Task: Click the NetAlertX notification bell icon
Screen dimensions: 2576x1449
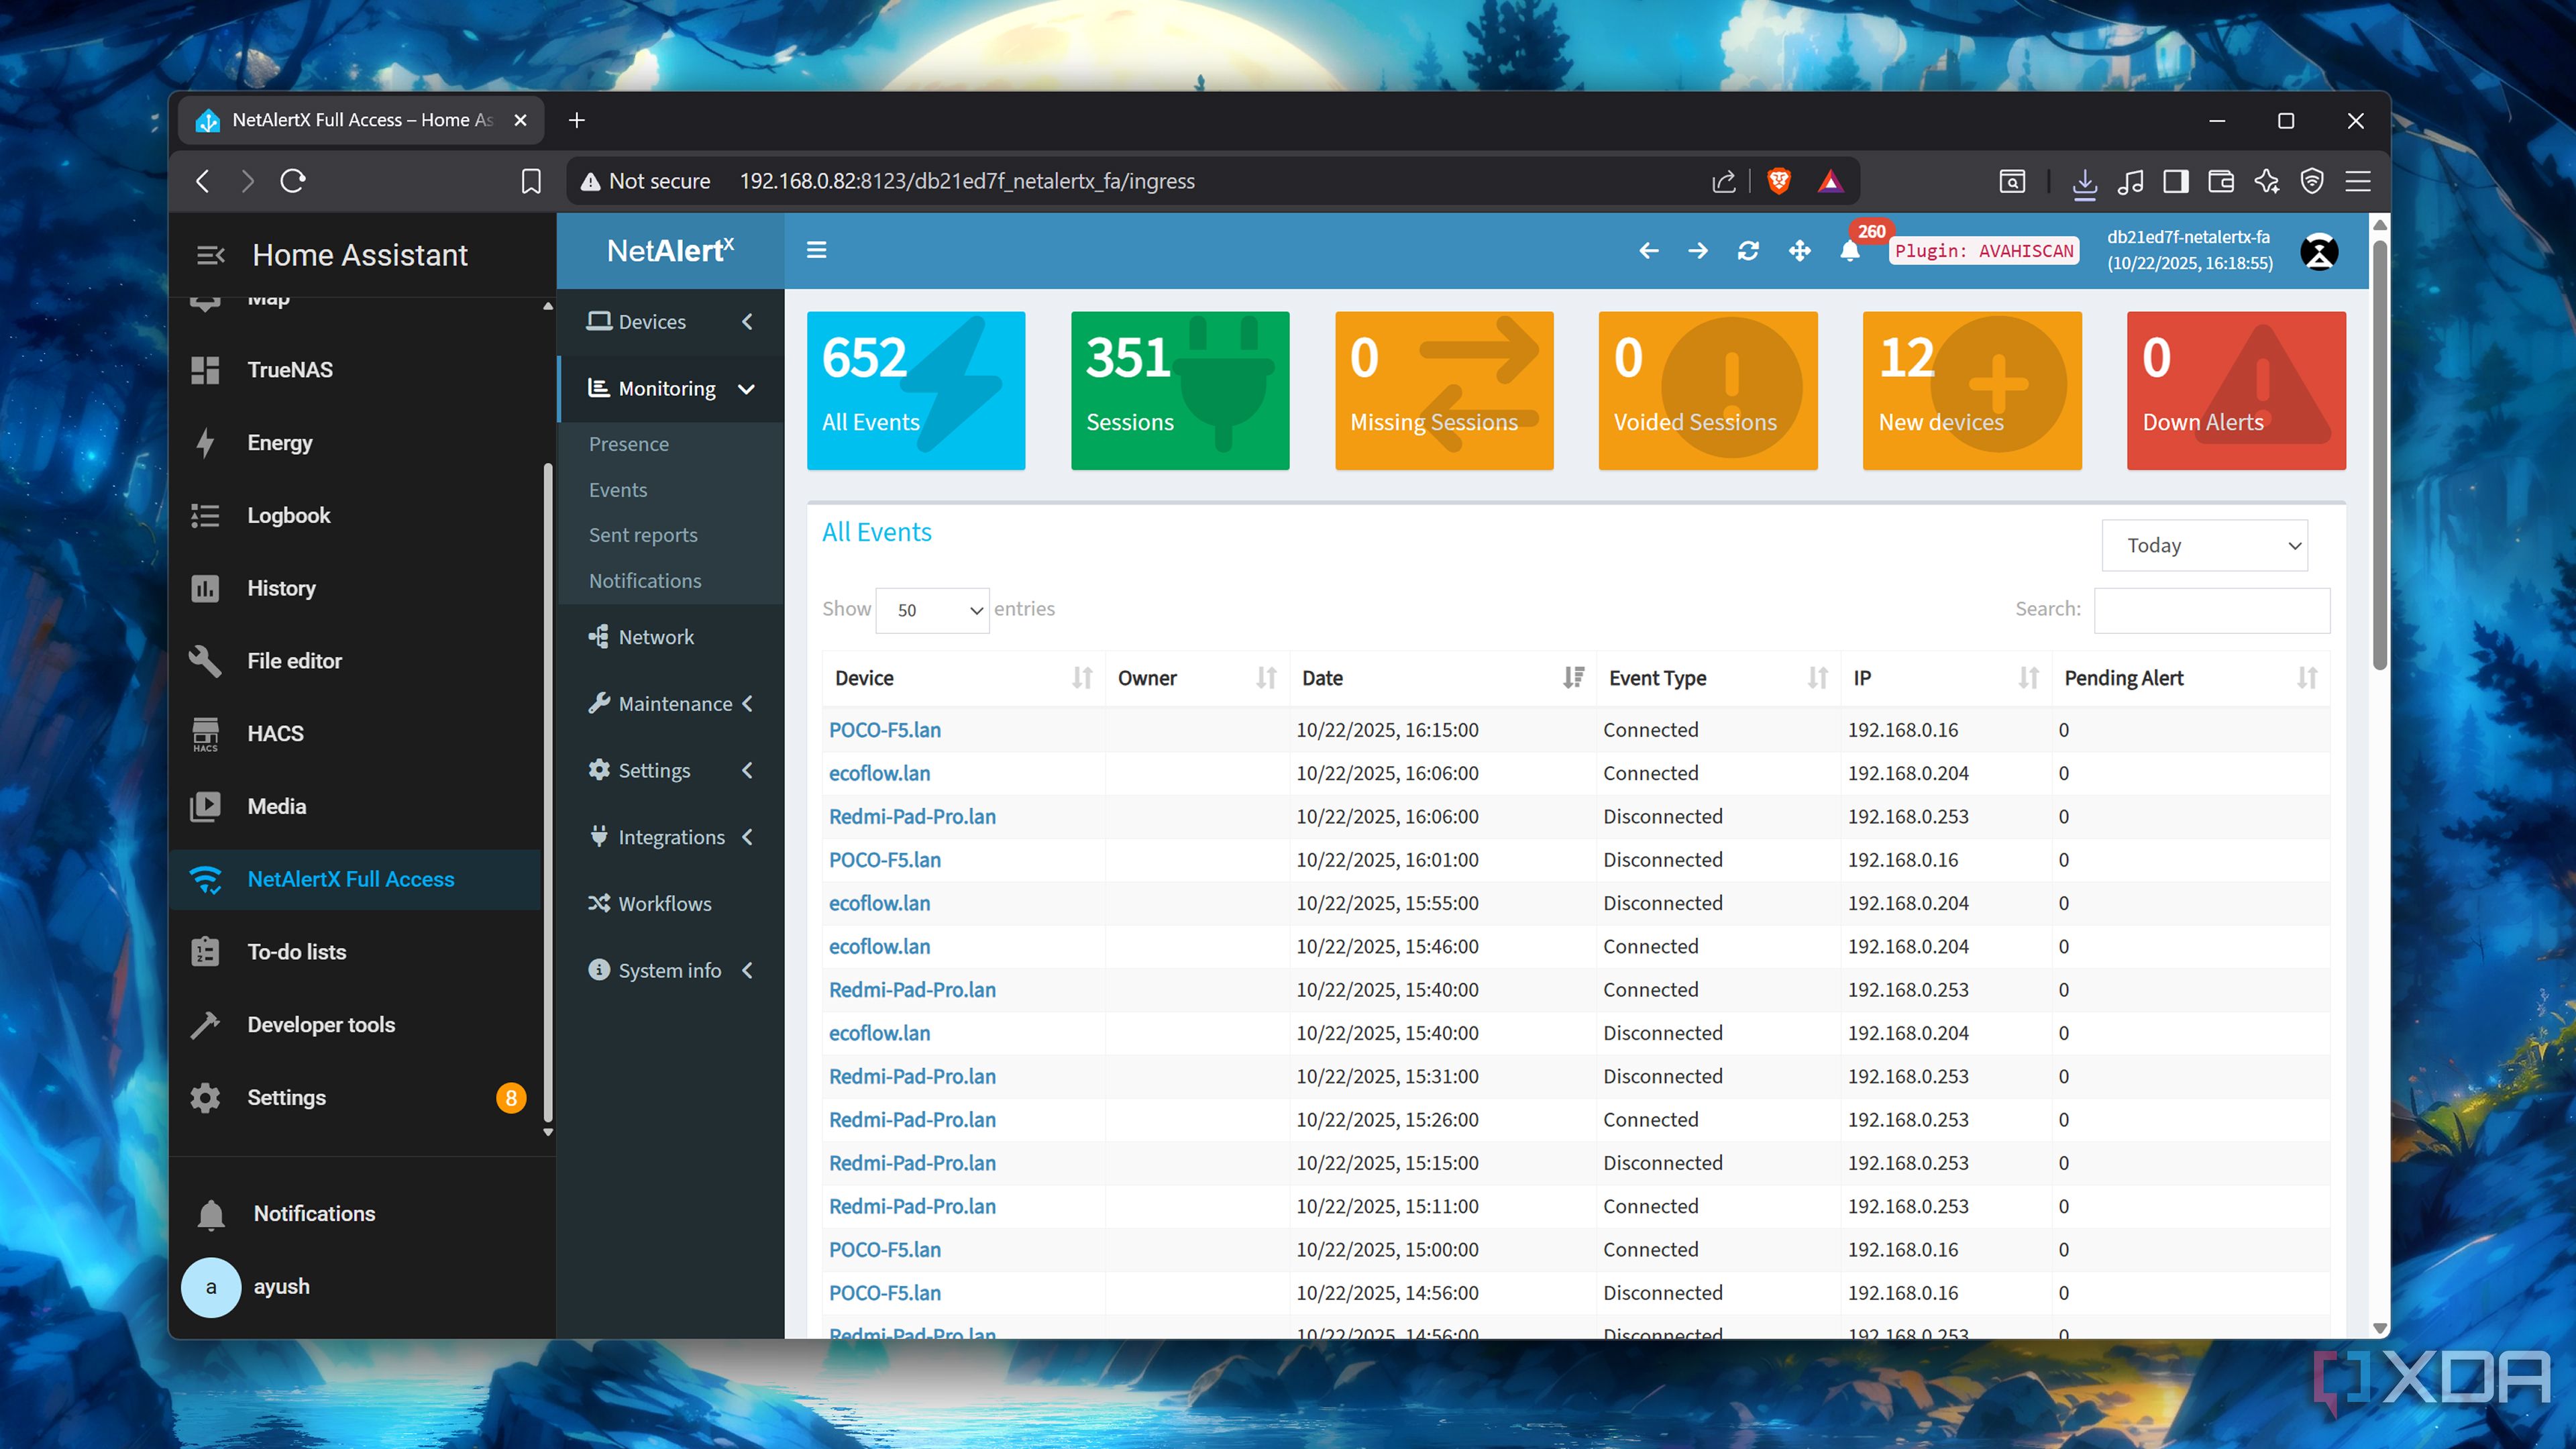Action: [1849, 251]
